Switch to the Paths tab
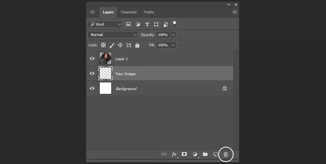The height and width of the screenshot is (164, 326). click(149, 12)
